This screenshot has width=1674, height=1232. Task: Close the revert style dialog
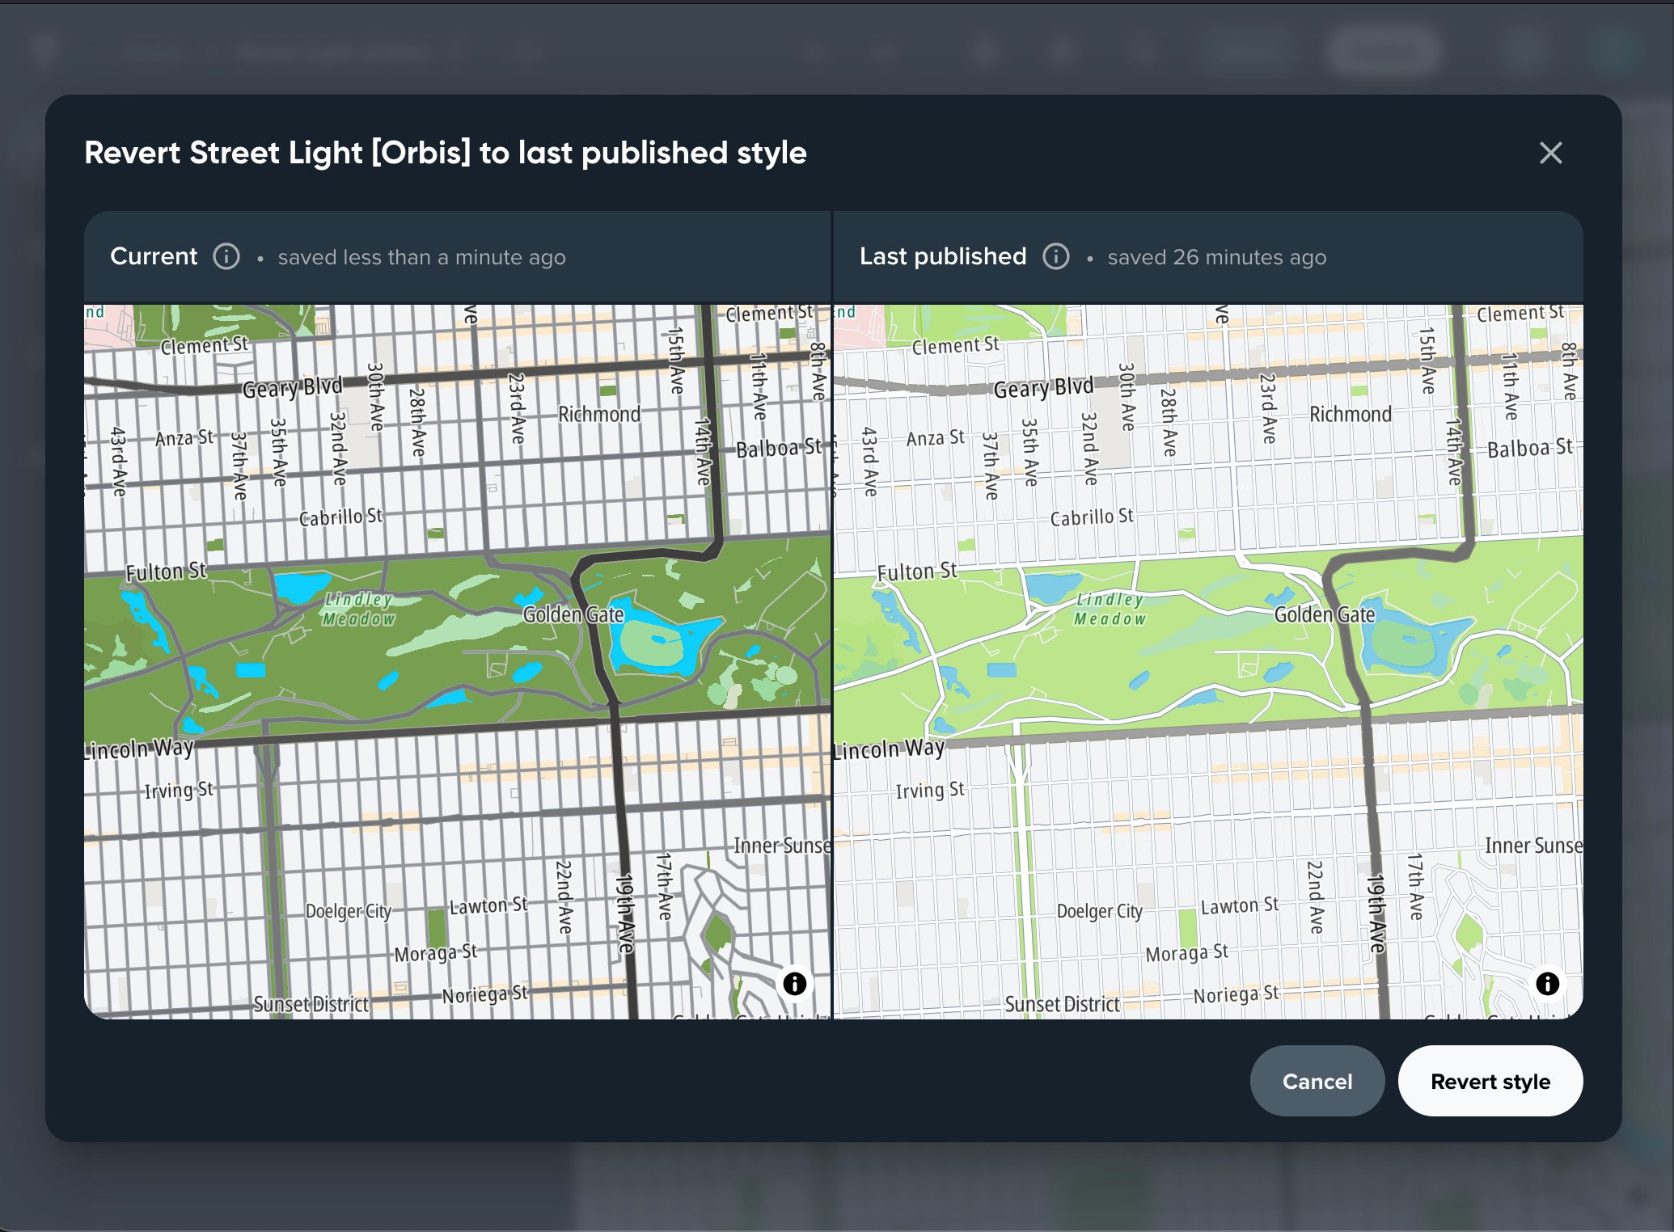click(x=1550, y=153)
